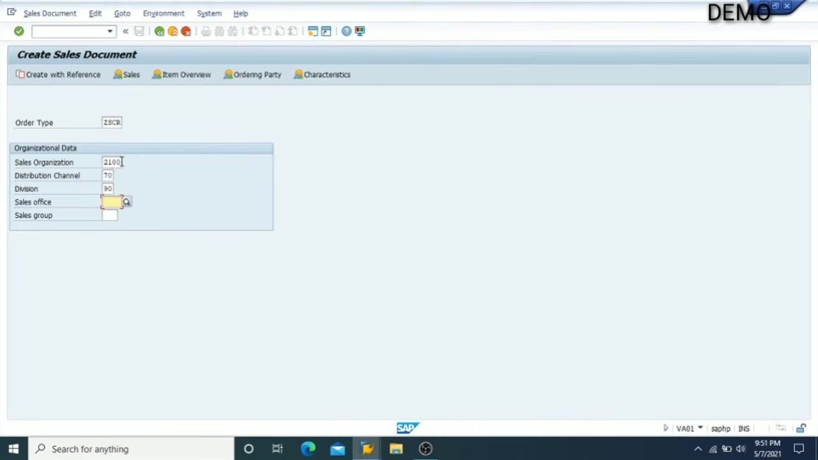The image size is (818, 460).
Task: Toggle the INS insert mode indicator
Action: pos(744,429)
